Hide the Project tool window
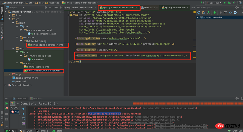 point(61,8)
